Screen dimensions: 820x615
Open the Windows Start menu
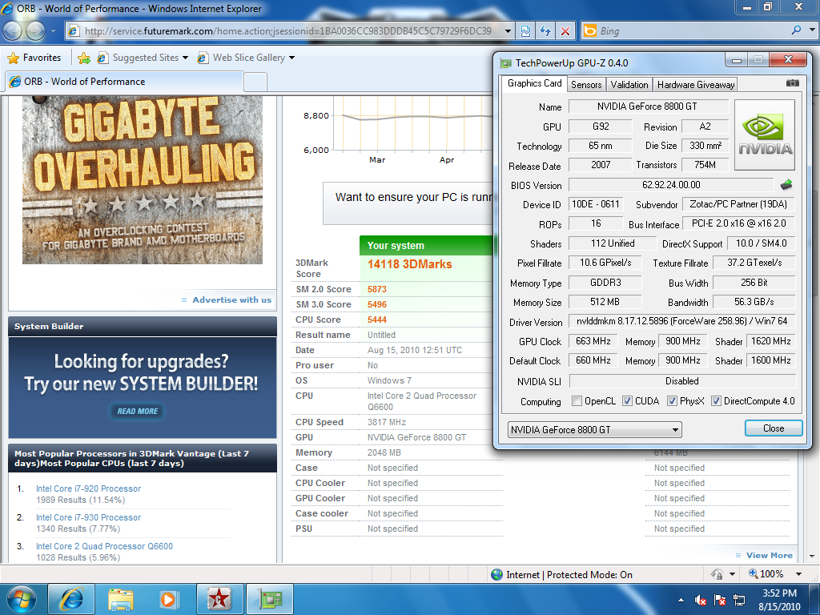(x=21, y=599)
